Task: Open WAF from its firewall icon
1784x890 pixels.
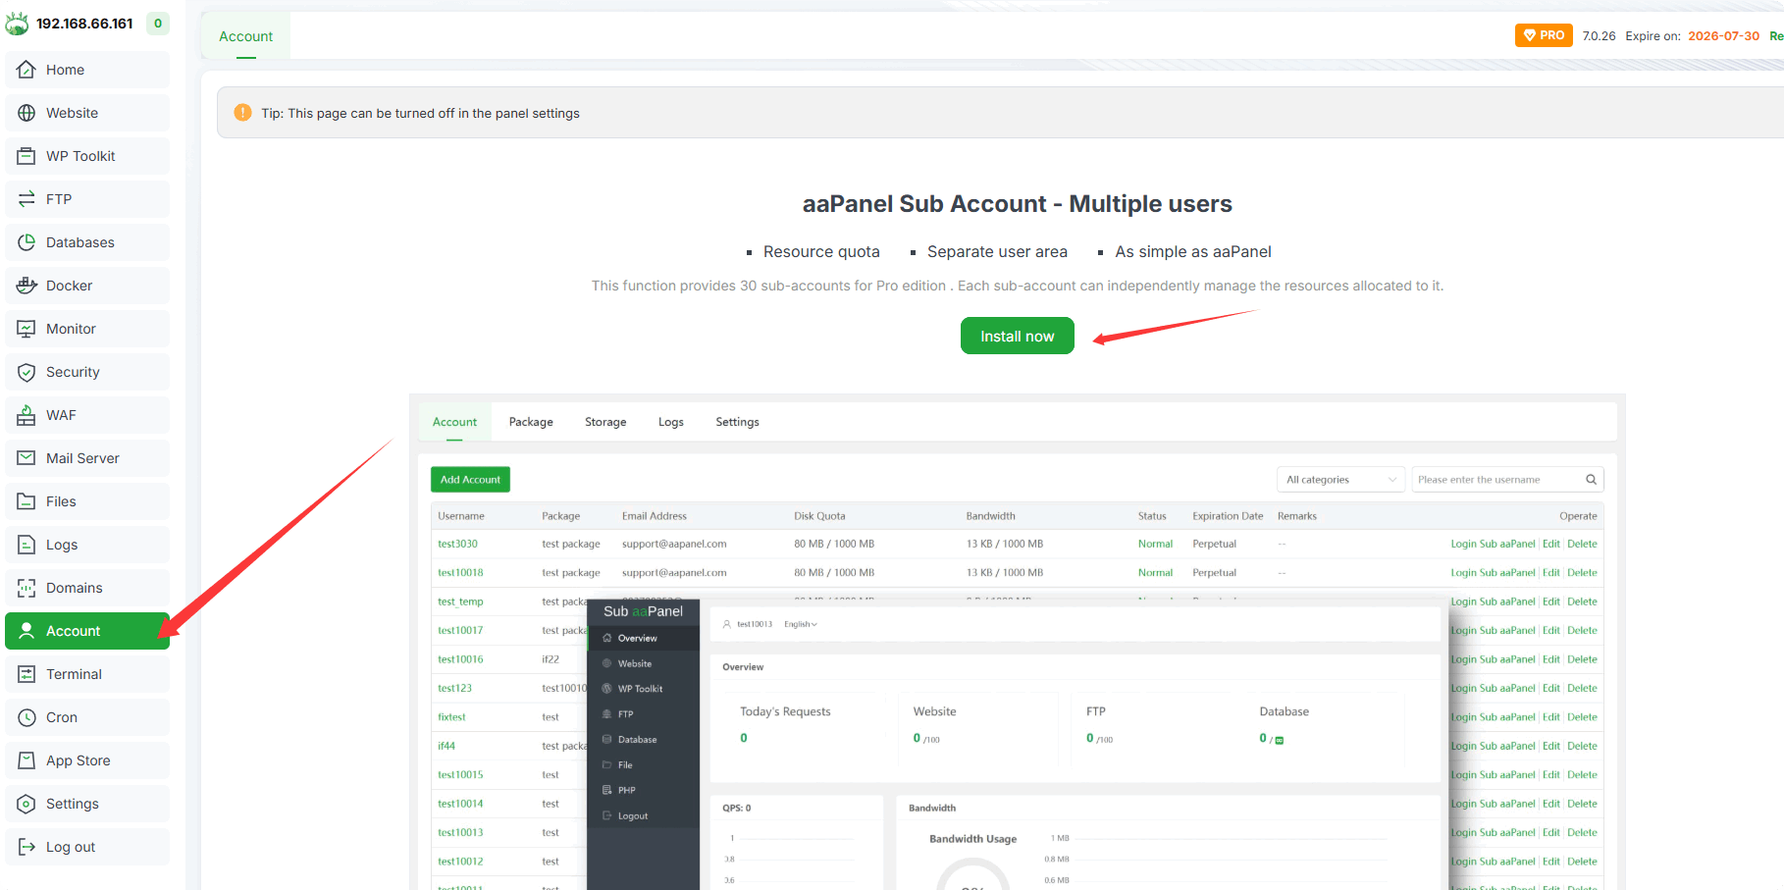Action: (26, 415)
